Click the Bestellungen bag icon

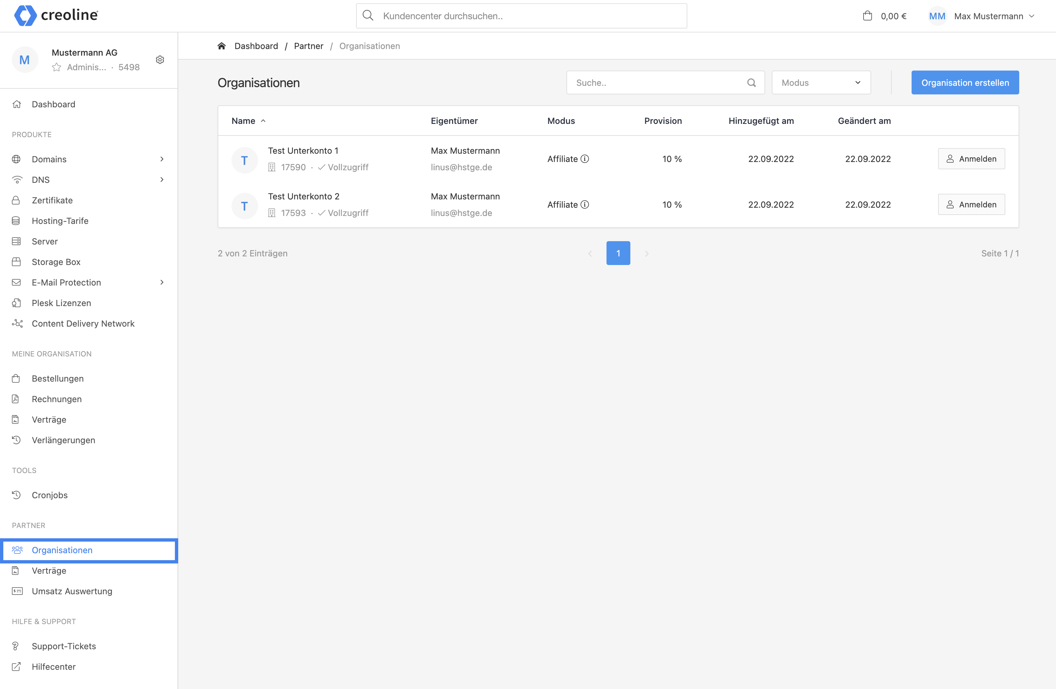pyautogui.click(x=16, y=378)
